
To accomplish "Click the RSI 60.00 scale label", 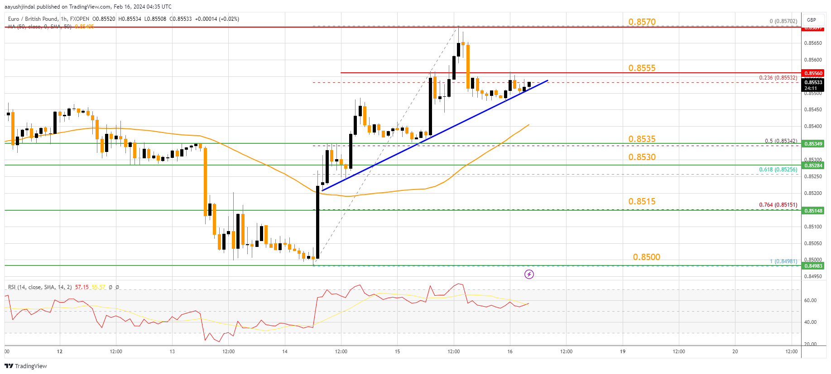I will coord(810,300).
